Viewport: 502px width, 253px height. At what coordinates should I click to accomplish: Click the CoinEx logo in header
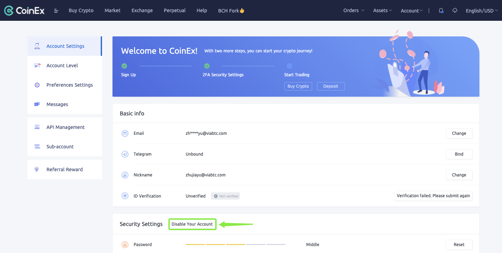pyautogui.click(x=24, y=10)
